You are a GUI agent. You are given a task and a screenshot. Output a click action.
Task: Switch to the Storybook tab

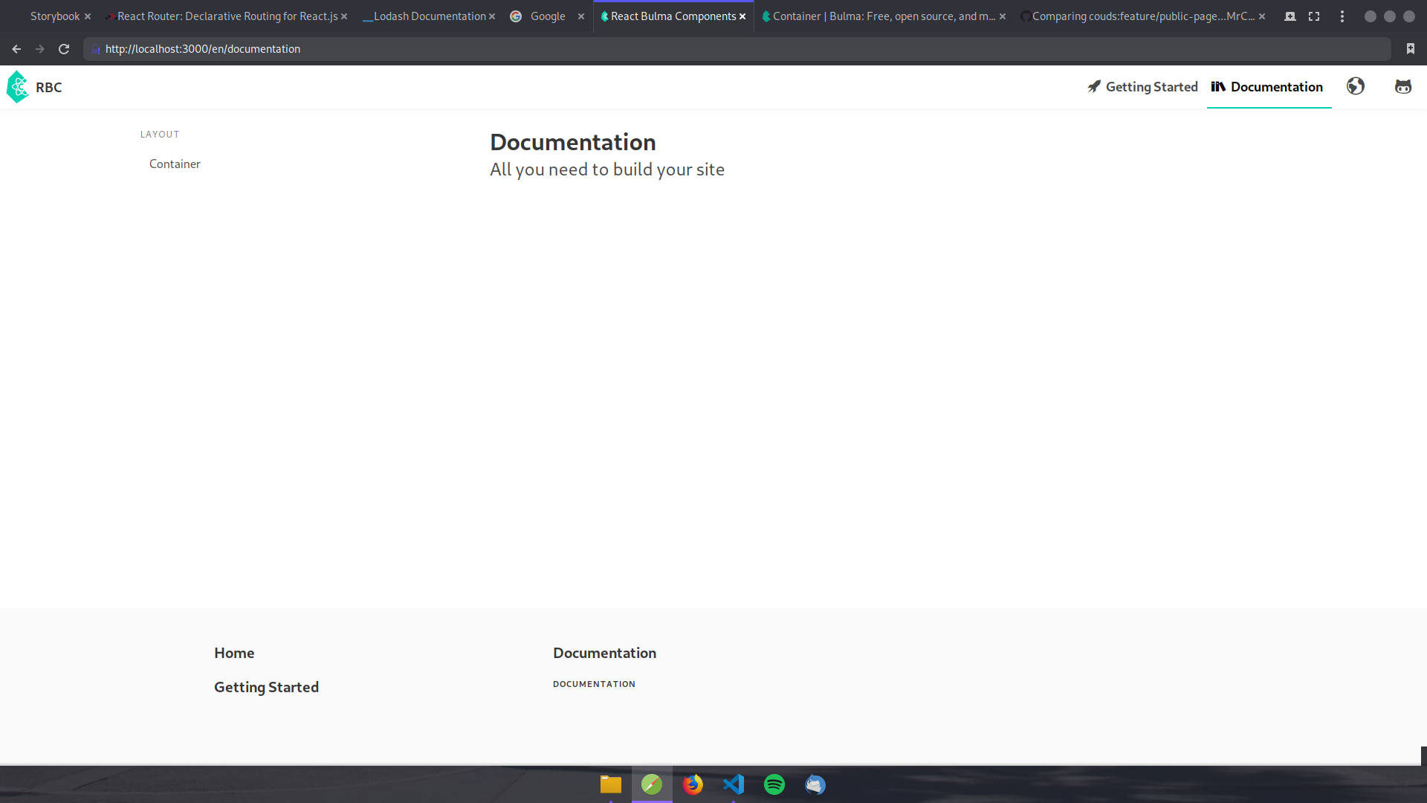pos(54,16)
